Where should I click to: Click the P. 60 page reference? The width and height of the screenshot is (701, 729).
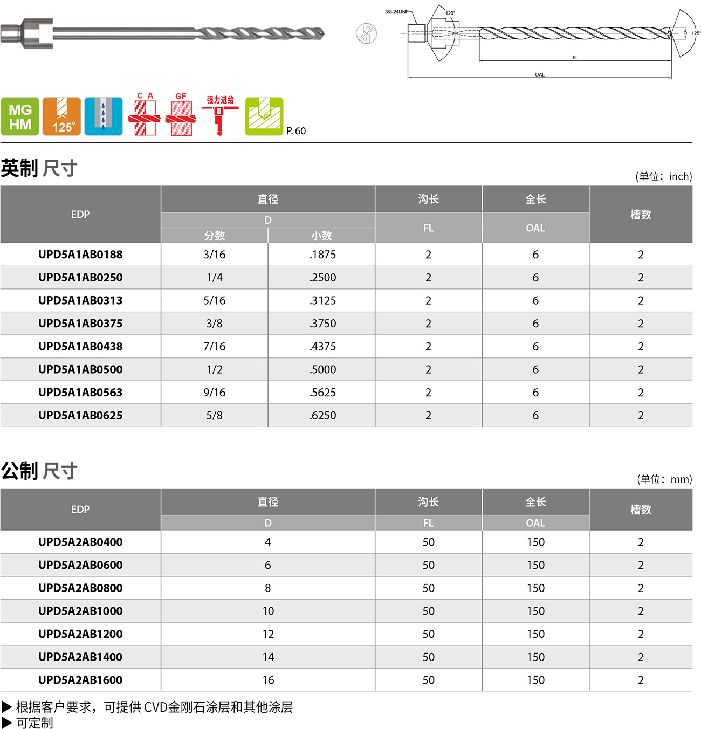click(x=296, y=131)
